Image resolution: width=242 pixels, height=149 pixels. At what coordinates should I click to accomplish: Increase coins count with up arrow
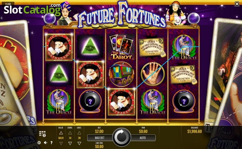point(70,133)
